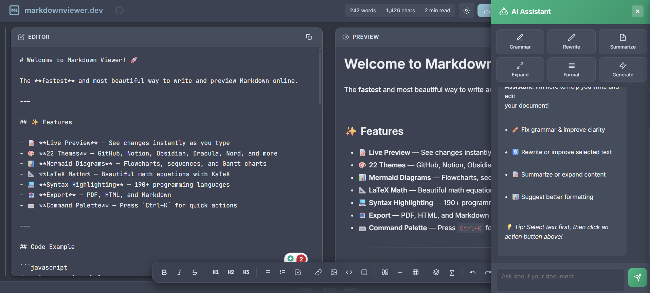The image size is (650, 293).
Task: Click the 'Features' heading in preview
Action: click(x=382, y=131)
